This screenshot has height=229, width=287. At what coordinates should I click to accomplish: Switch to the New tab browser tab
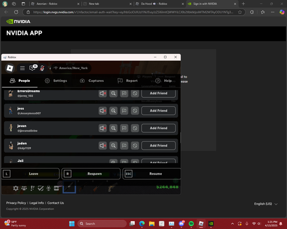pyautogui.click(x=107, y=4)
